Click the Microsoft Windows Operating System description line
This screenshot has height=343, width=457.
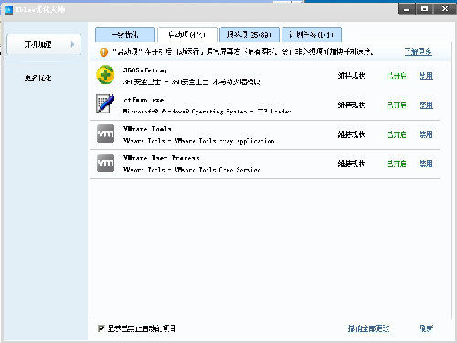[207, 112]
